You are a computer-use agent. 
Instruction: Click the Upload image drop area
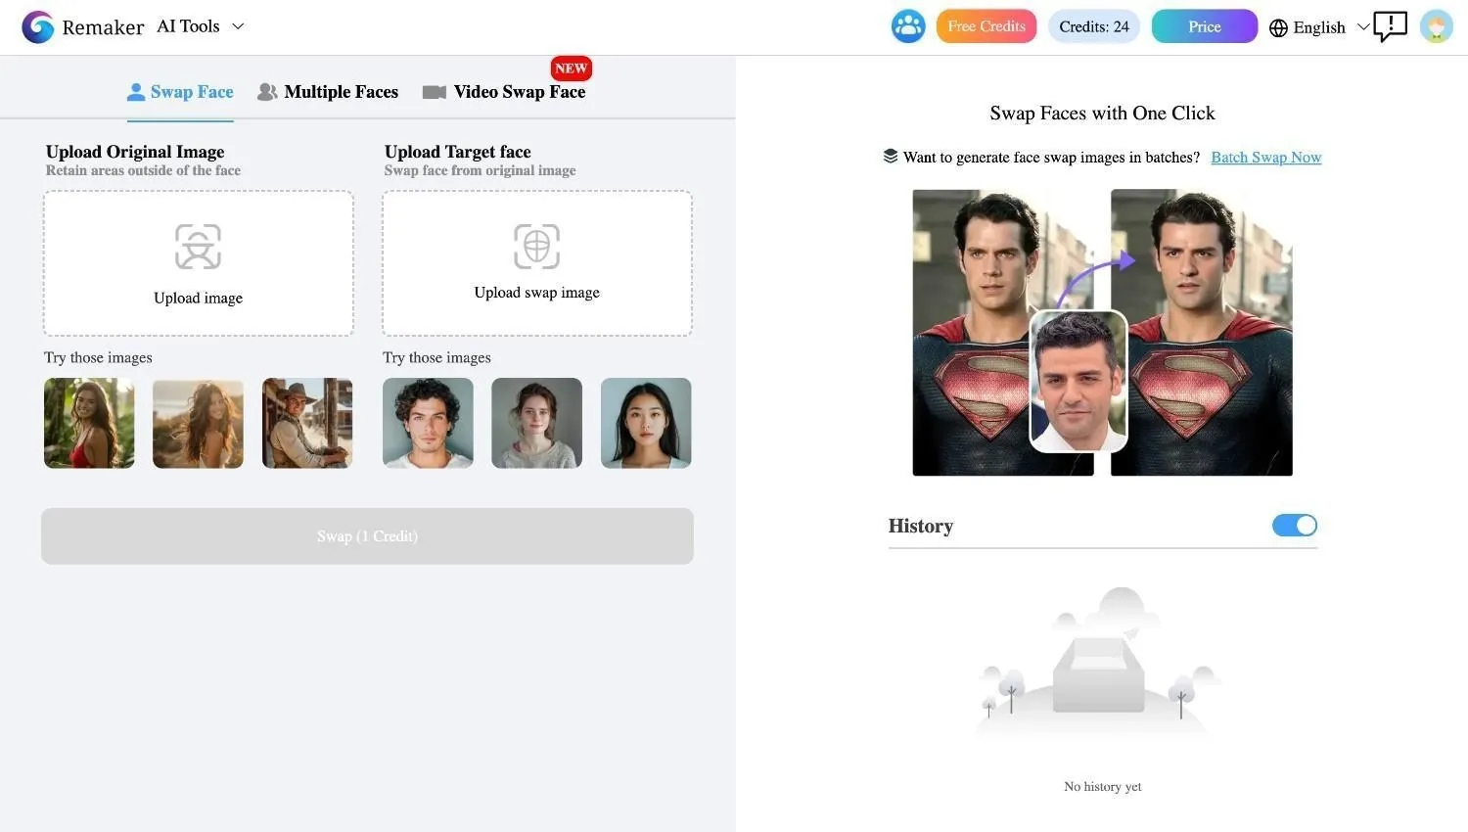coord(198,263)
